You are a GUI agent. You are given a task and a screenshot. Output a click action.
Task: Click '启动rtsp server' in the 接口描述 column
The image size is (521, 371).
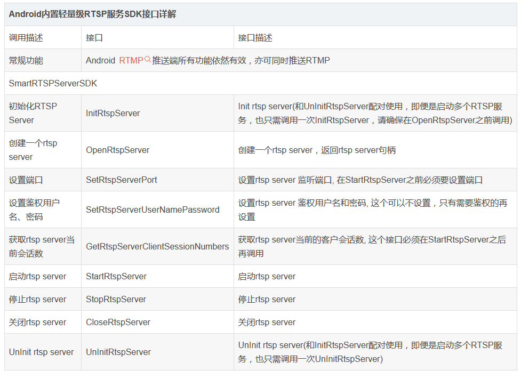coord(267,276)
